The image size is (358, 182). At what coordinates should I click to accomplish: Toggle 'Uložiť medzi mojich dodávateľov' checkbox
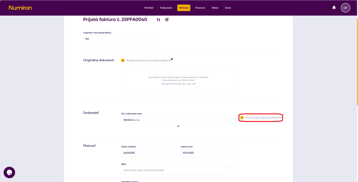[242, 118]
